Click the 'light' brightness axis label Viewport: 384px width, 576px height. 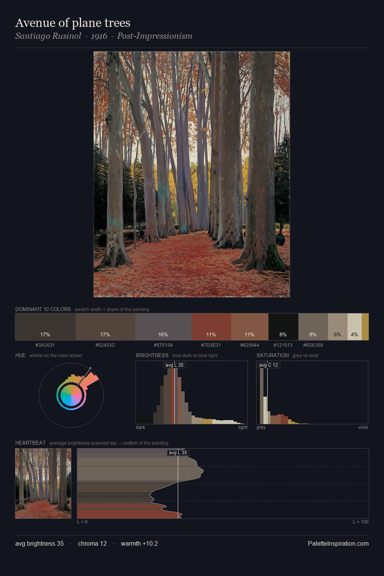pyautogui.click(x=243, y=427)
